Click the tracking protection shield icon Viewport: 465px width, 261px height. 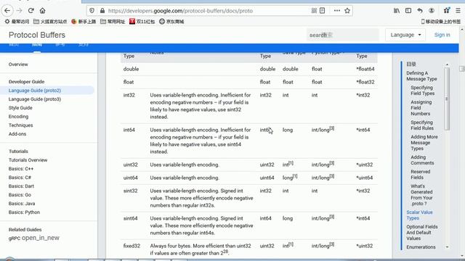coord(92,11)
